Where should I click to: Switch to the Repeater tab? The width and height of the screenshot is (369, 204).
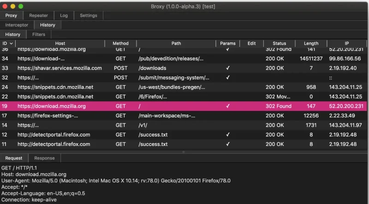(x=38, y=15)
